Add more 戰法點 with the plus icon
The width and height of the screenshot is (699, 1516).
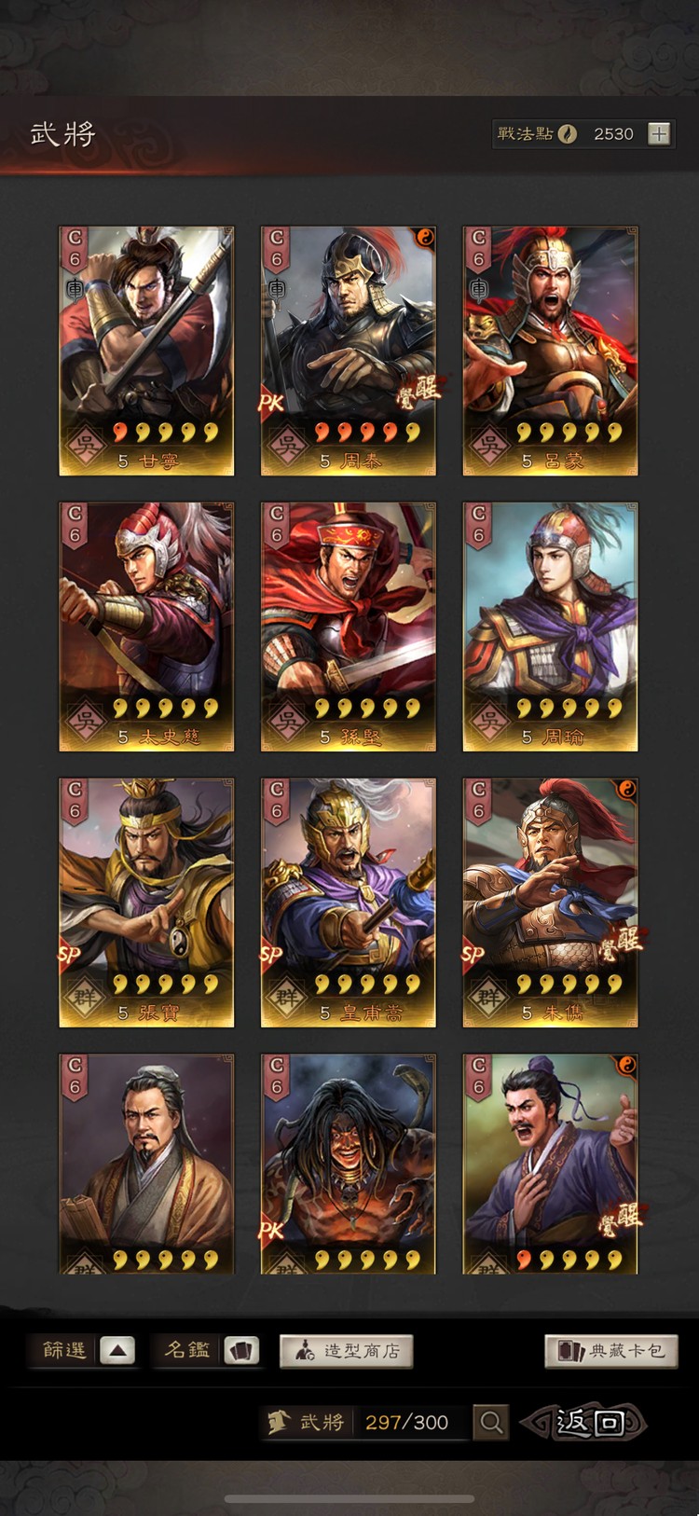[x=659, y=134]
